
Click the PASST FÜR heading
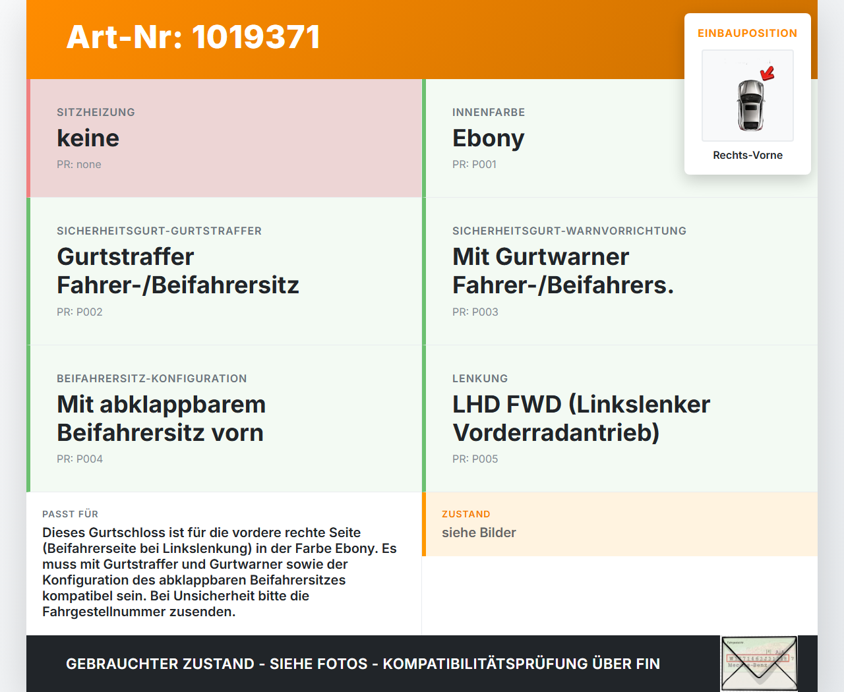[x=70, y=514]
